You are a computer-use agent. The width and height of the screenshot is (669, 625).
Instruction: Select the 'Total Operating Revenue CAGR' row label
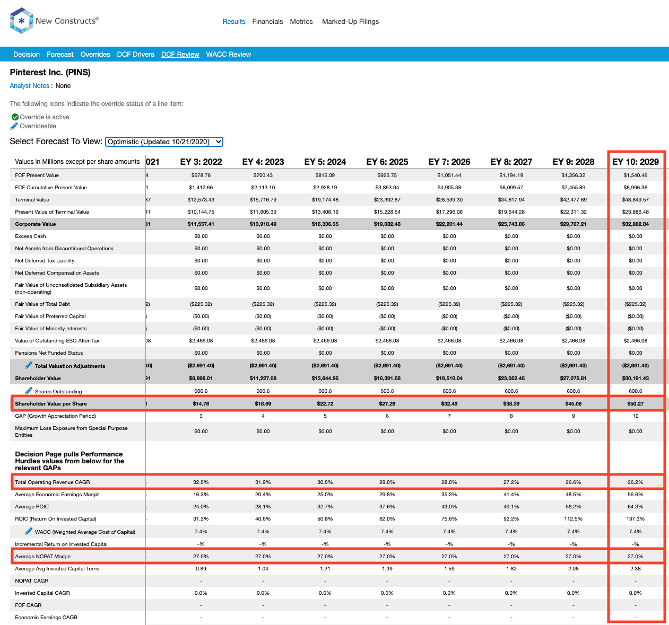click(53, 482)
